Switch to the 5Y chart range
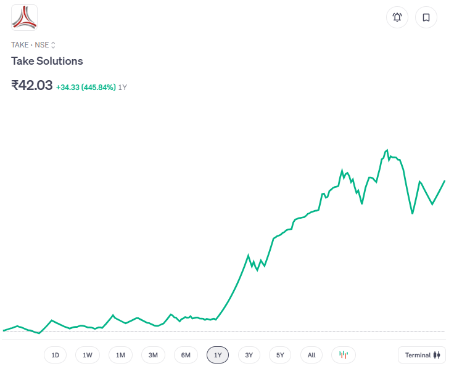Image resolution: width=462 pixels, height=366 pixels. pyautogui.click(x=280, y=355)
